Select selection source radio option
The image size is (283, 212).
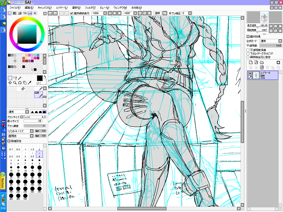pyautogui.click(x=248, y=57)
